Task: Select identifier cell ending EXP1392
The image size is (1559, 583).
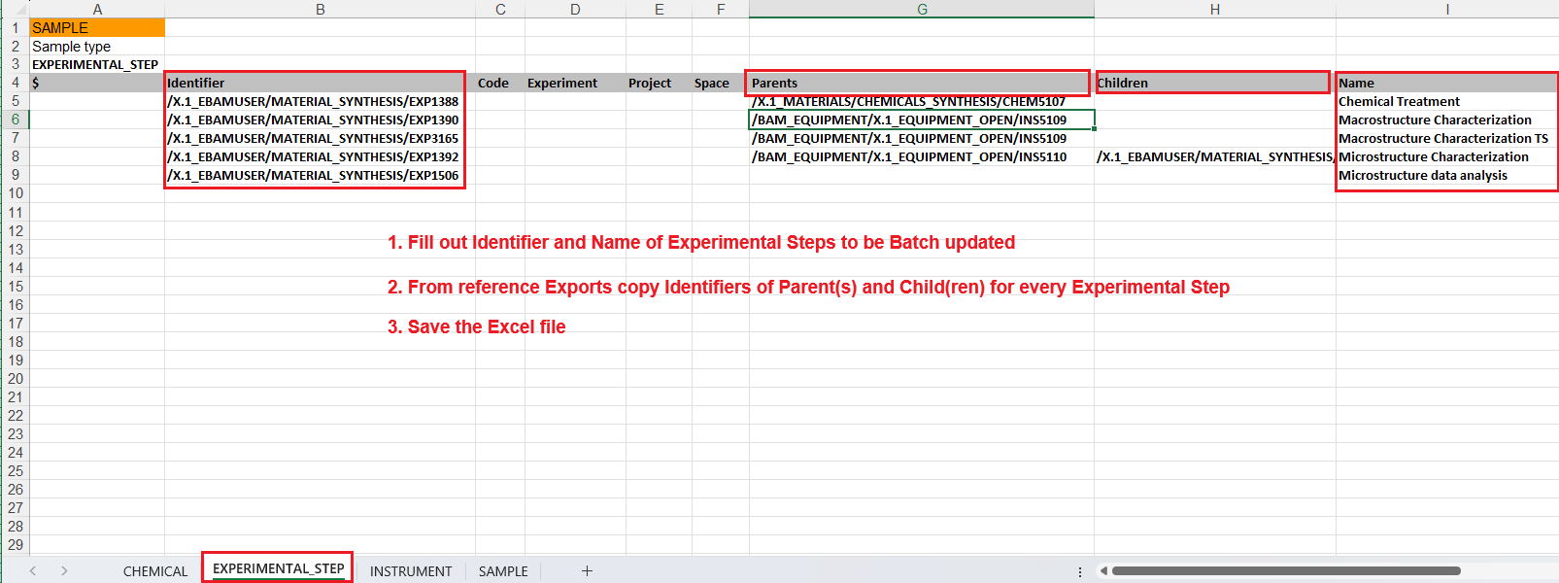Action: tap(321, 156)
